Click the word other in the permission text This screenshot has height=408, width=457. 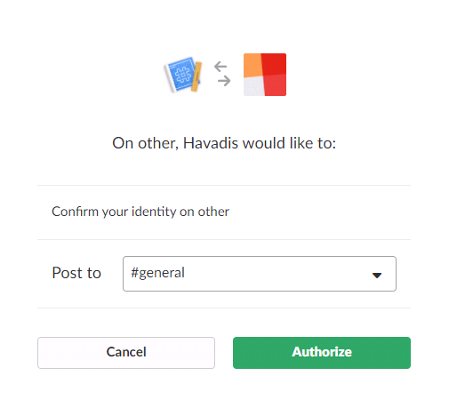(213, 212)
